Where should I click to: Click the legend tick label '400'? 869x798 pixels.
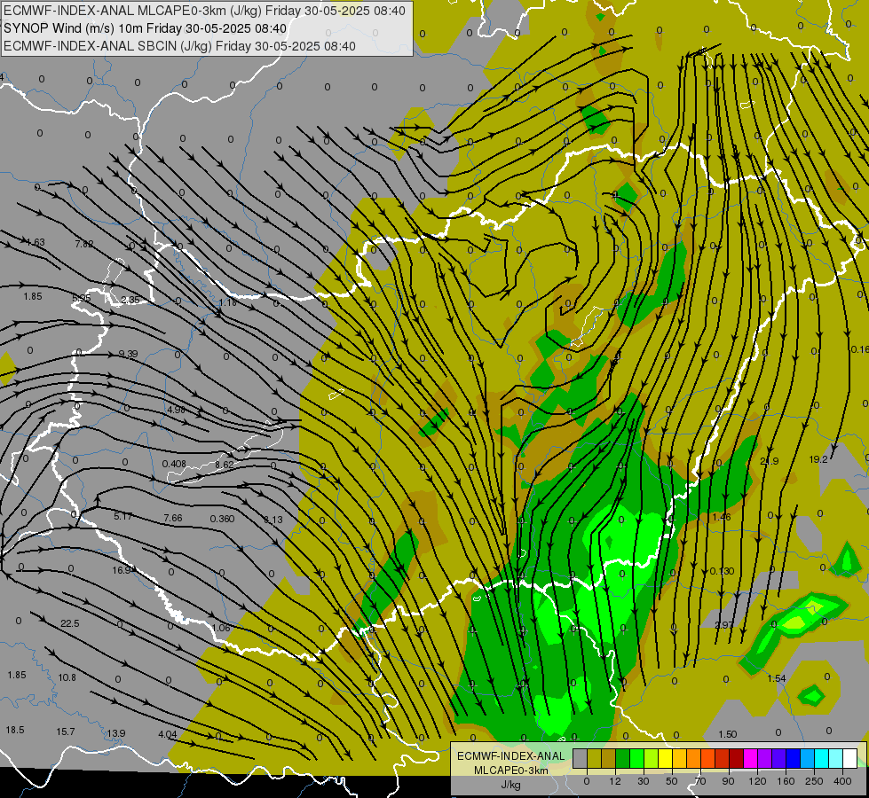click(842, 781)
